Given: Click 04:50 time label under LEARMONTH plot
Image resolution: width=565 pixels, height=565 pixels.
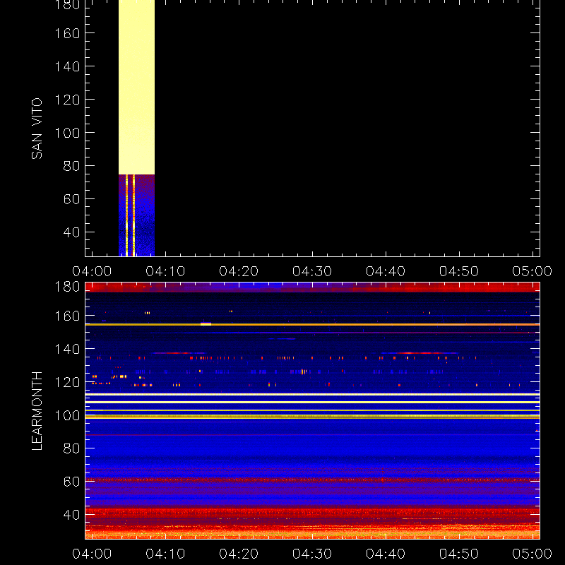Looking at the screenshot, I should point(459,554).
